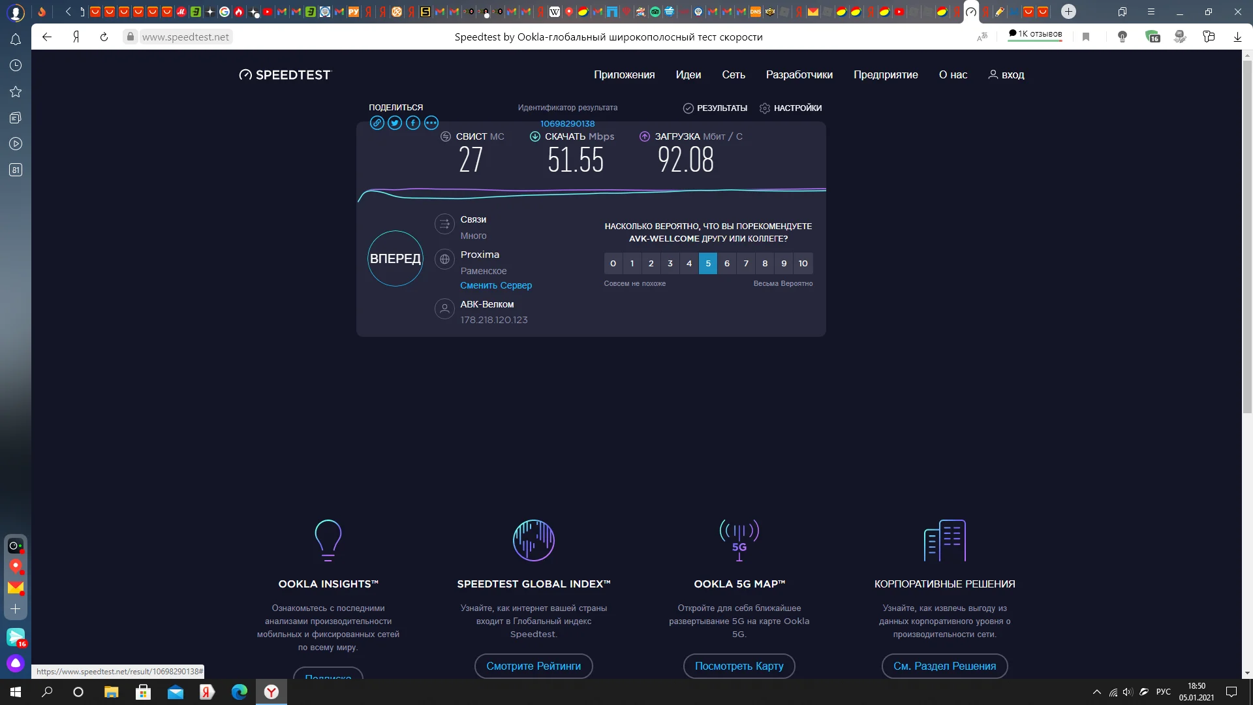This screenshot has height=705, width=1253.
Task: Share result on Twitter icon
Action: [395, 123]
